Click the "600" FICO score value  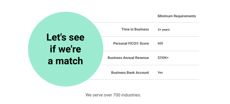[x=160, y=43]
